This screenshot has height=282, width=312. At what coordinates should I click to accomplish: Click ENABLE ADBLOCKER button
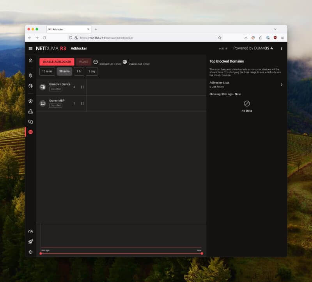coord(57,62)
